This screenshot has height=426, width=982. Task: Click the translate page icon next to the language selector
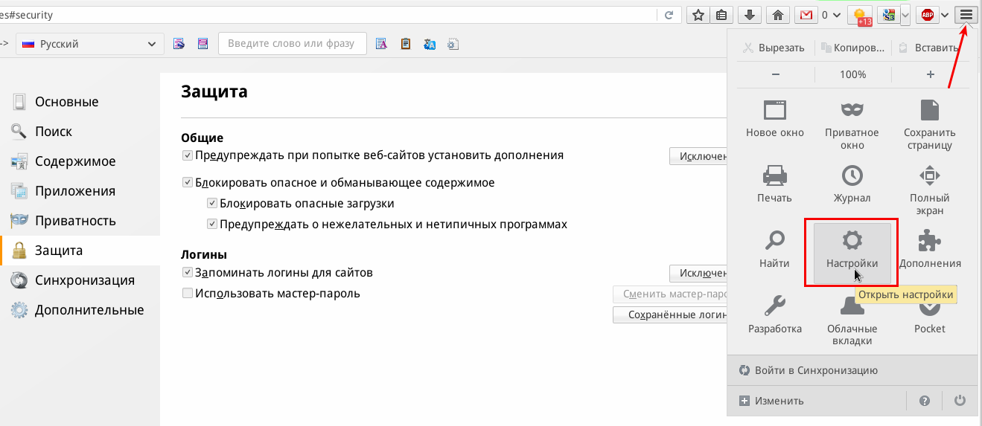coord(179,44)
